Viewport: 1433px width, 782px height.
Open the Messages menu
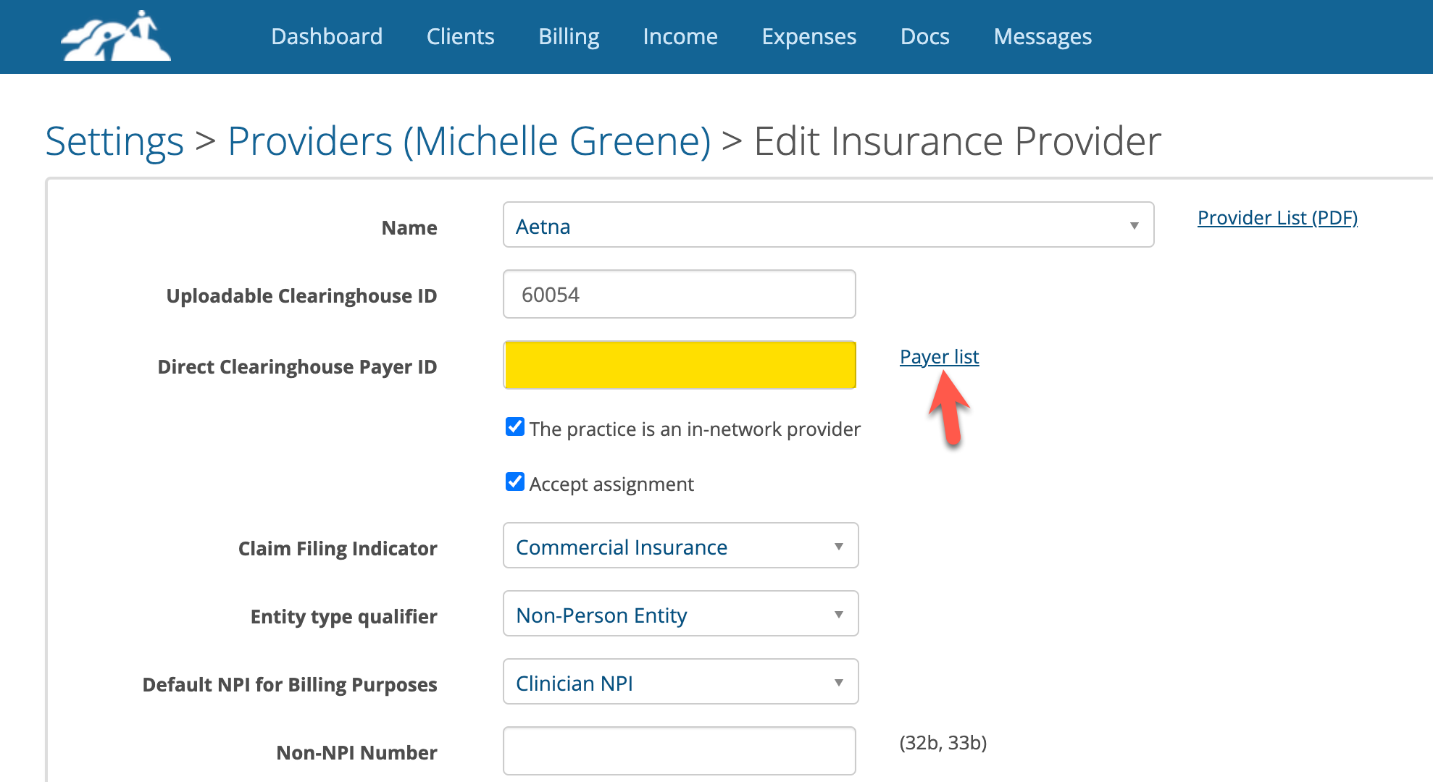tap(1043, 36)
